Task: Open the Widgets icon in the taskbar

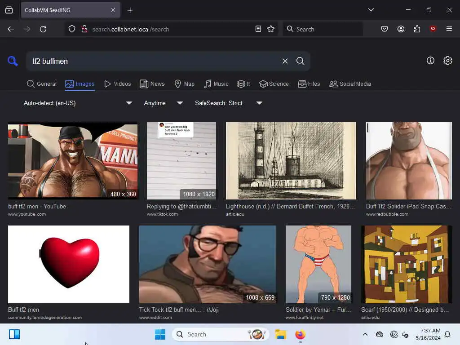Action: point(14,334)
